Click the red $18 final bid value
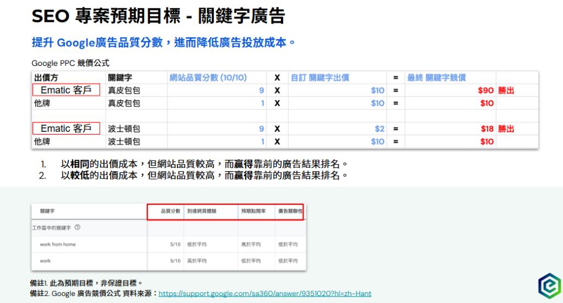The height and width of the screenshot is (303, 563). [x=487, y=129]
